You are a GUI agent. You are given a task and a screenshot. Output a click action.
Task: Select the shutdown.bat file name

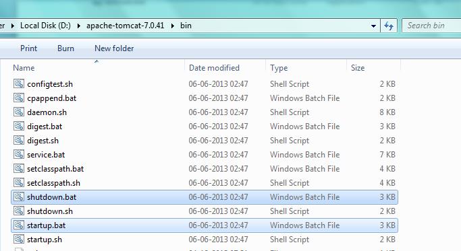tap(51, 197)
